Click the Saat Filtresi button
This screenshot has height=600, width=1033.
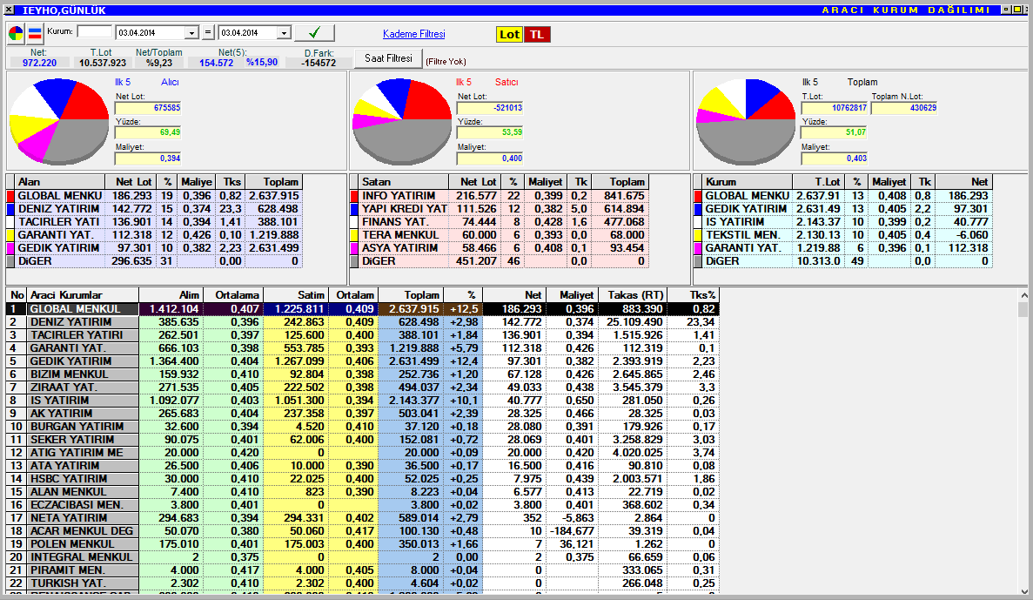tap(387, 58)
